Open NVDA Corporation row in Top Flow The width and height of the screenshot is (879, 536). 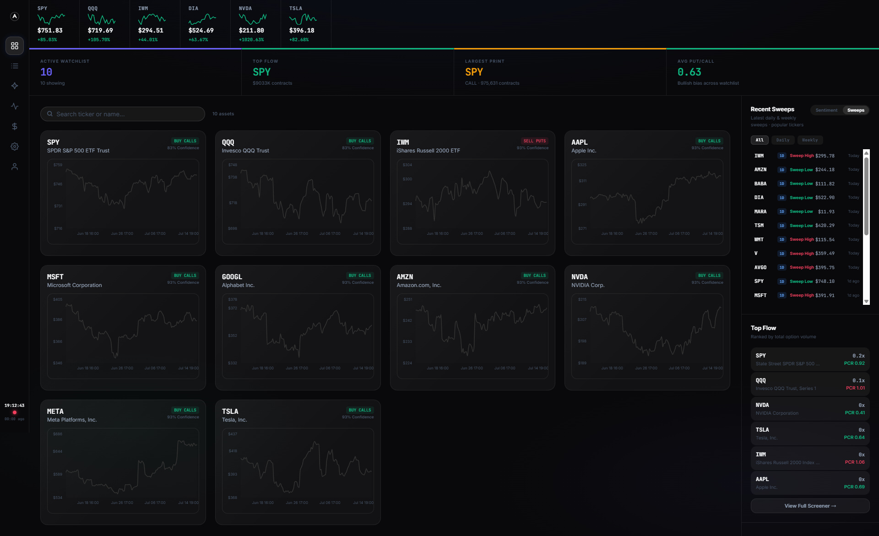tap(810, 409)
